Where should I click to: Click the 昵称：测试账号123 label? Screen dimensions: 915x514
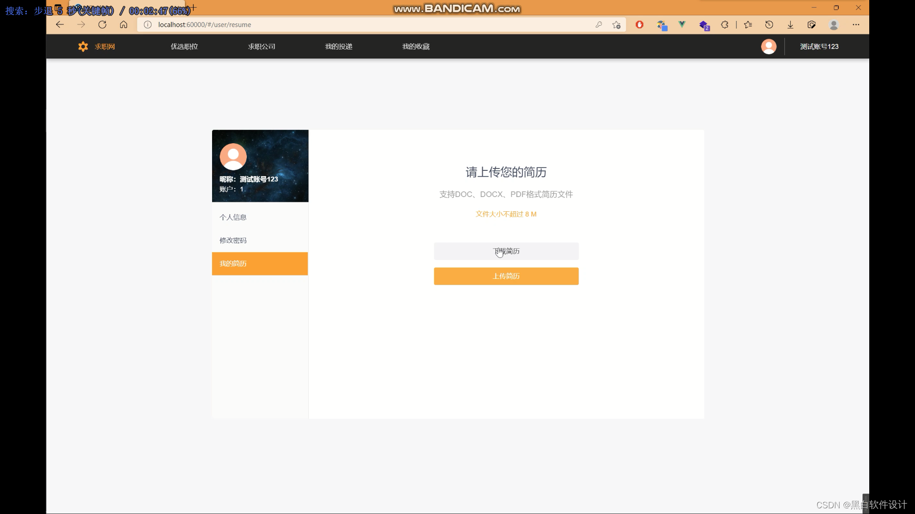point(249,179)
